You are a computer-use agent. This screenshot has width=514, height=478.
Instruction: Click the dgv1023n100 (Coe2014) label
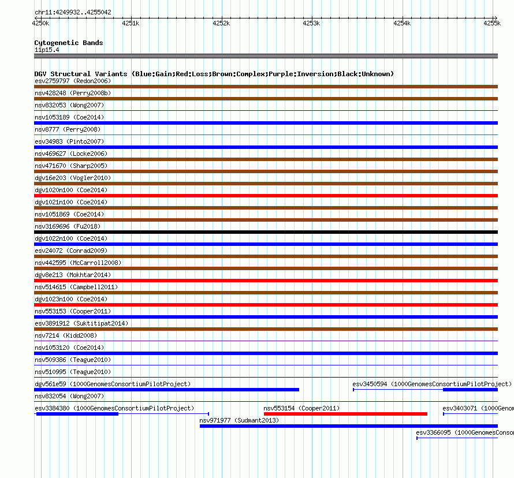71,299
